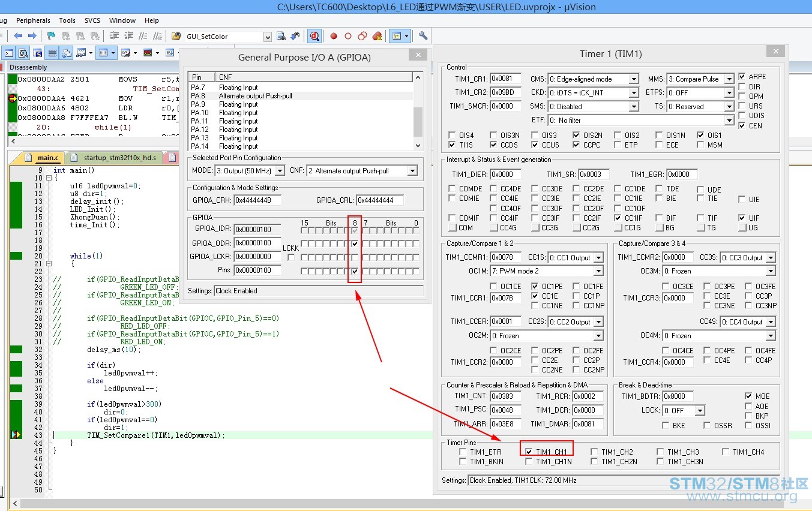
Task: Open the Window menu
Action: (122, 20)
